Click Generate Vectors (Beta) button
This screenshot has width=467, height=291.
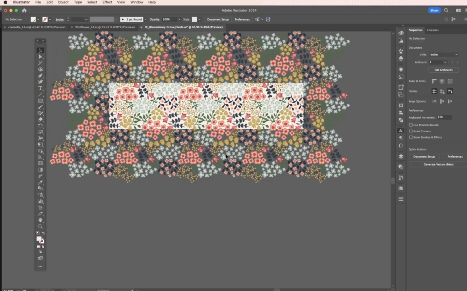click(438, 164)
